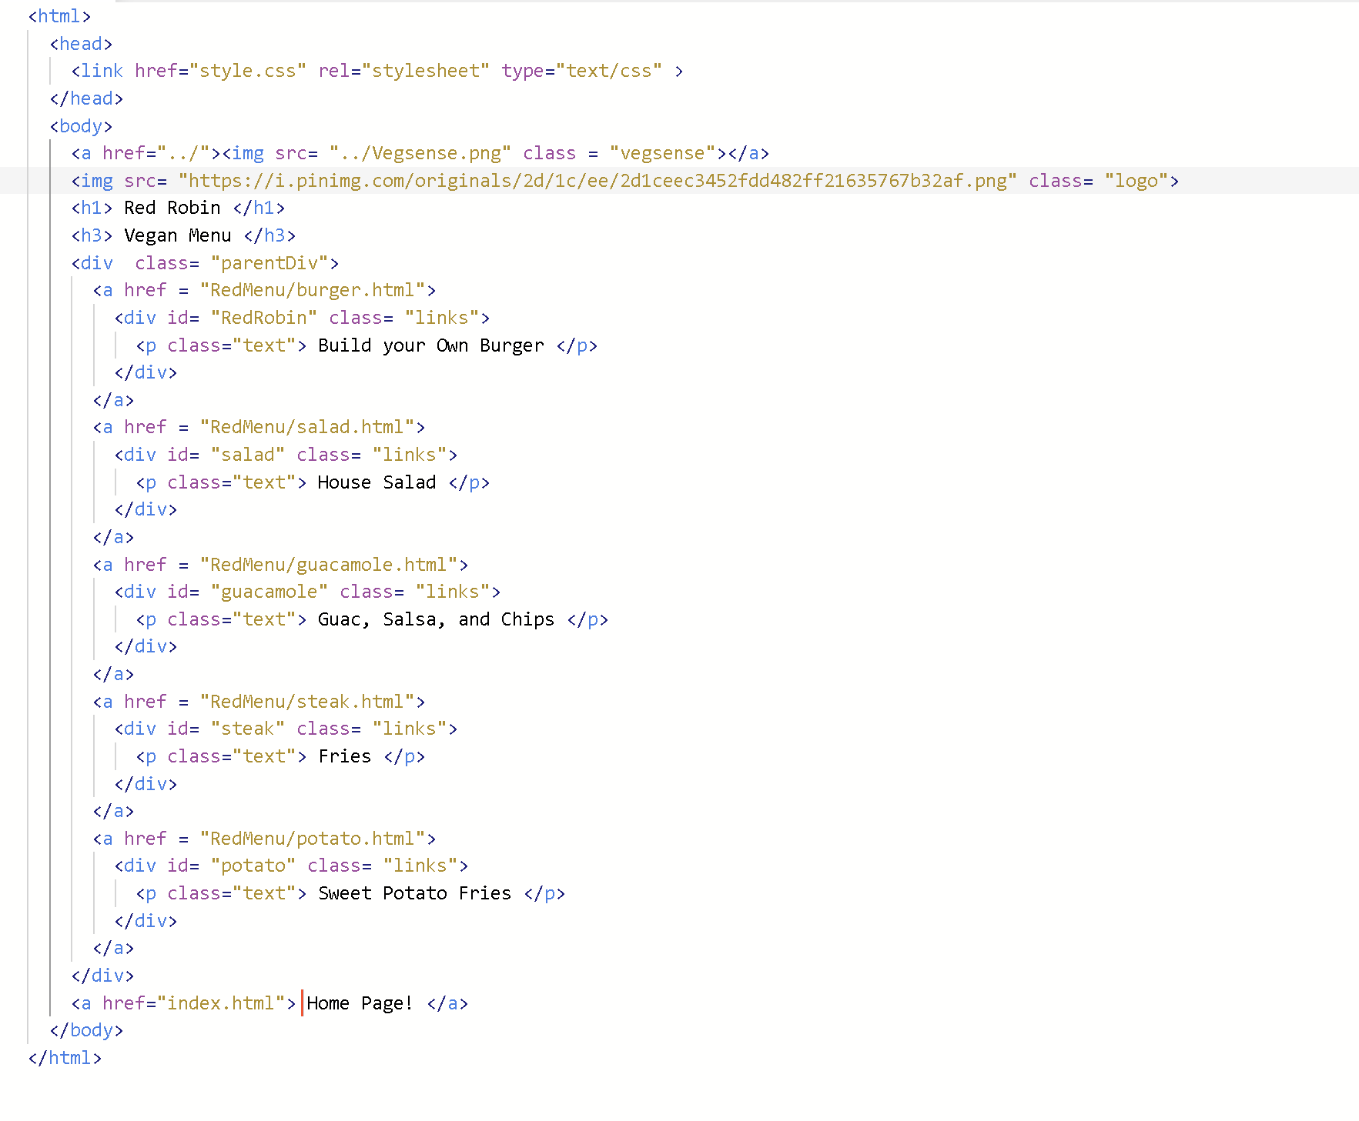Click the opening html tag
Screen dimensions: 1359x1121
tap(59, 16)
